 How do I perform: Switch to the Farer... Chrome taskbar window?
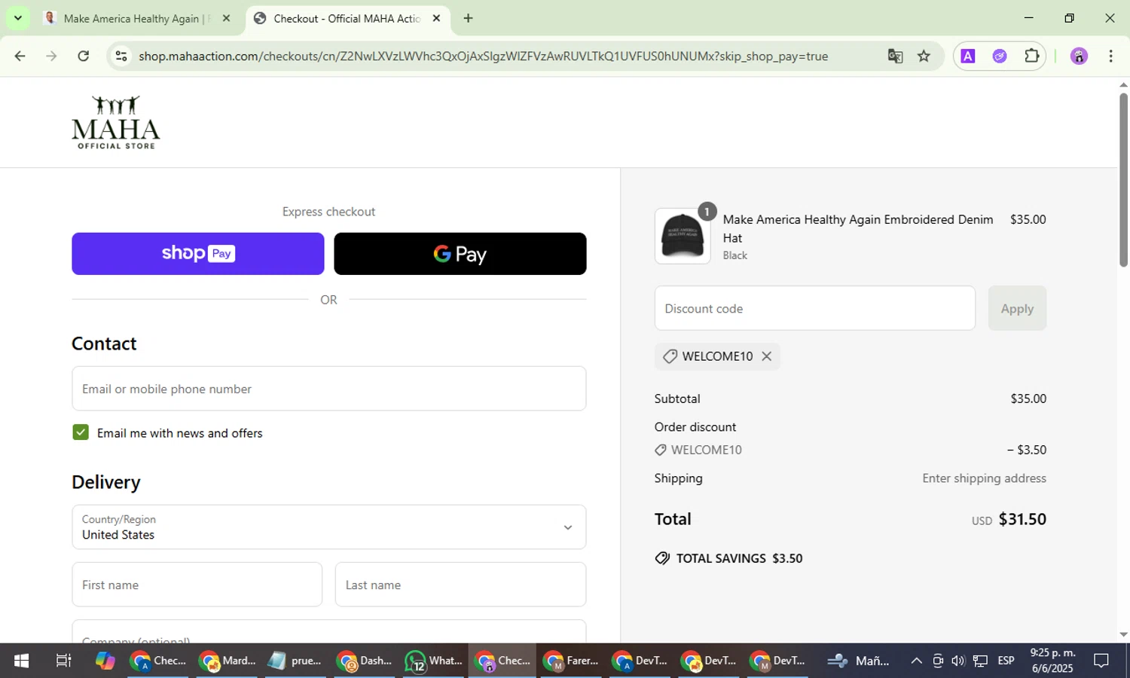(571, 661)
